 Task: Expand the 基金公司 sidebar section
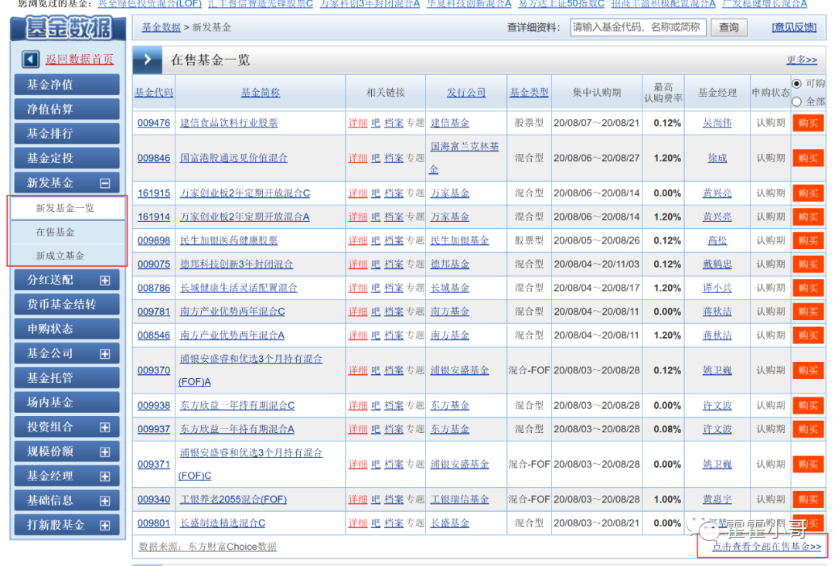[x=105, y=354]
